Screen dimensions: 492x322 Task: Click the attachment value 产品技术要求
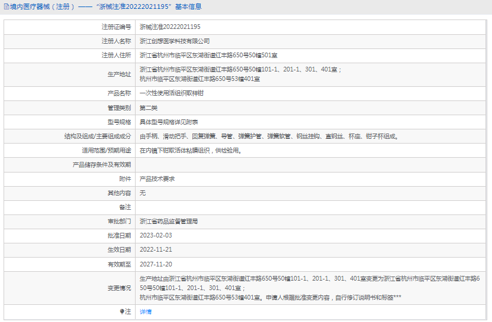tap(157, 179)
